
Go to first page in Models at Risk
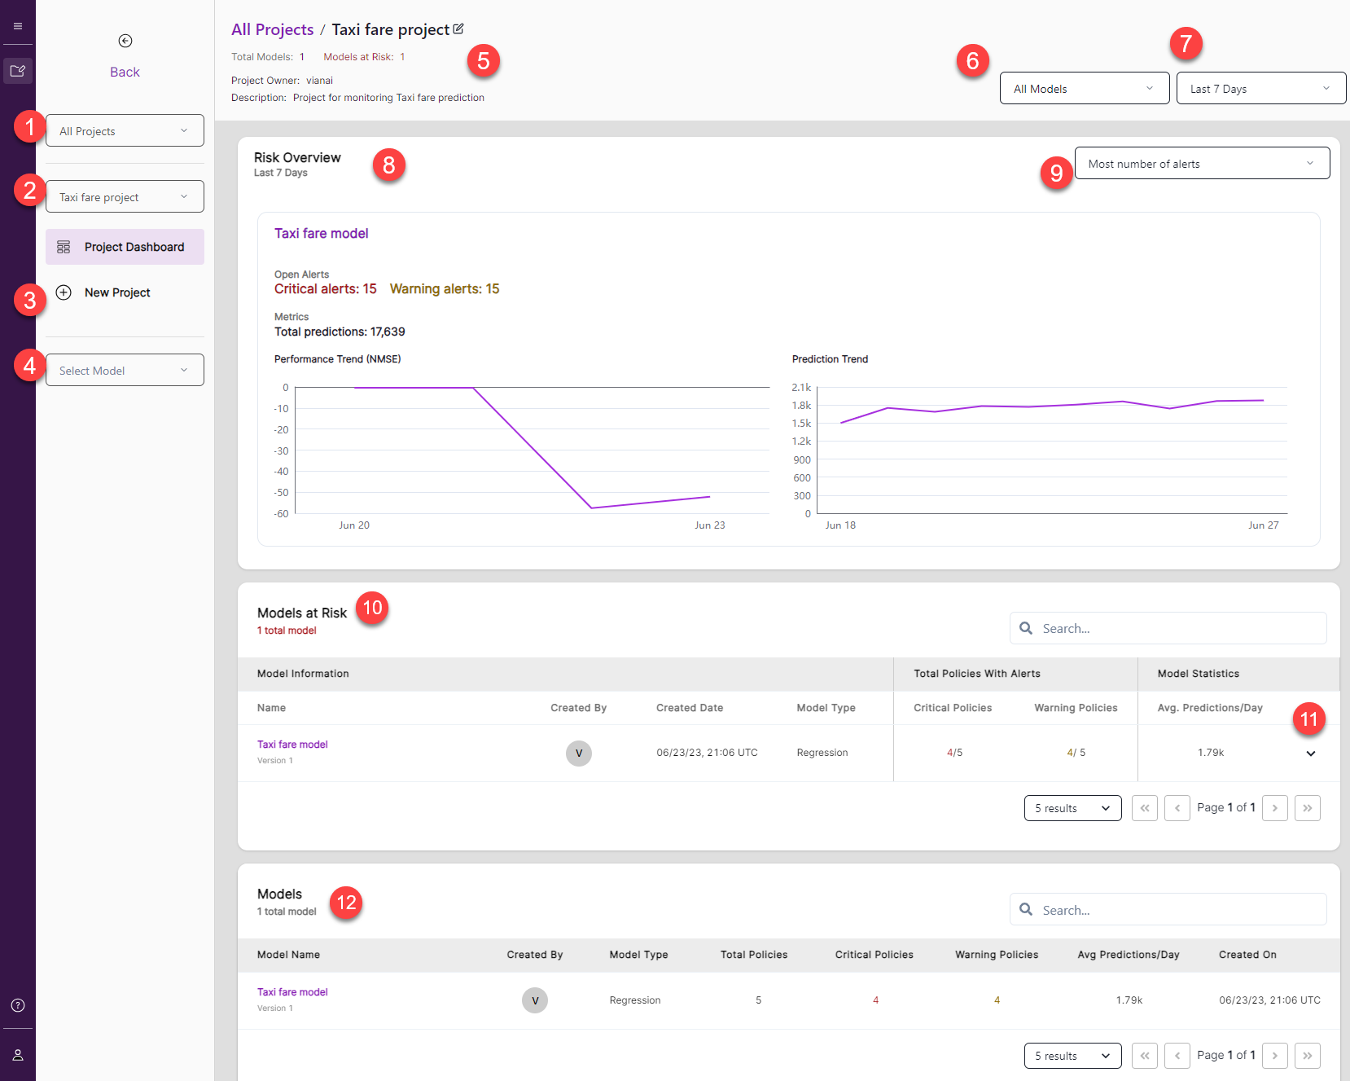click(1145, 808)
